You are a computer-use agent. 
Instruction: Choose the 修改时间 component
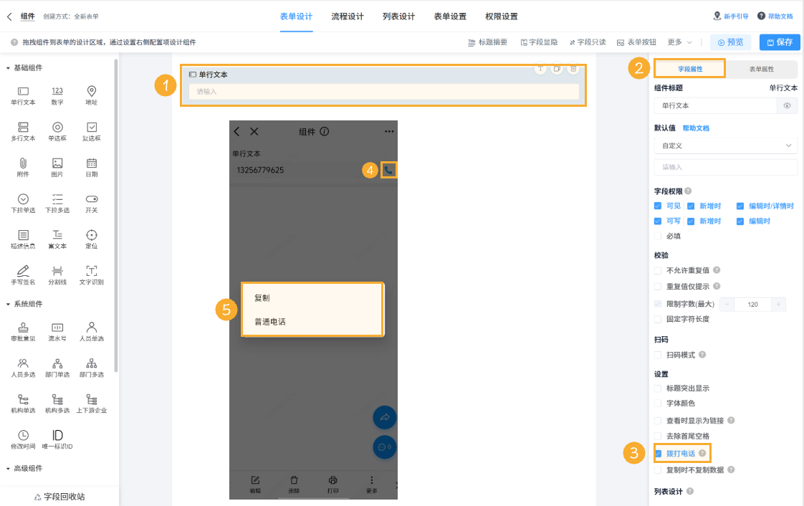tap(23, 439)
